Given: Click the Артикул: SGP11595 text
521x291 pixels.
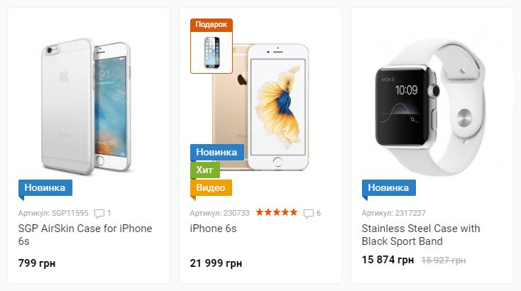Looking at the screenshot, I should coord(53,213).
